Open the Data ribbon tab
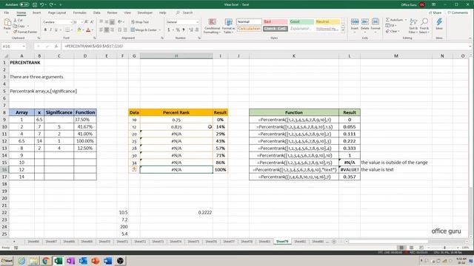The image size is (474, 266). pos(97,13)
